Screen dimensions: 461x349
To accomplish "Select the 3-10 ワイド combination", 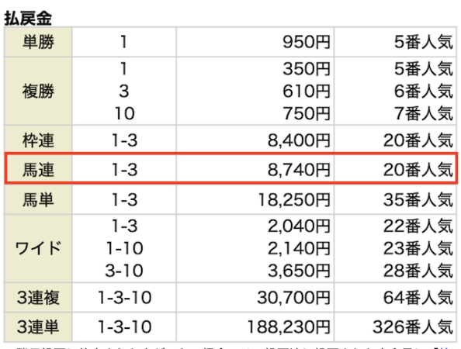I will (x=124, y=271).
